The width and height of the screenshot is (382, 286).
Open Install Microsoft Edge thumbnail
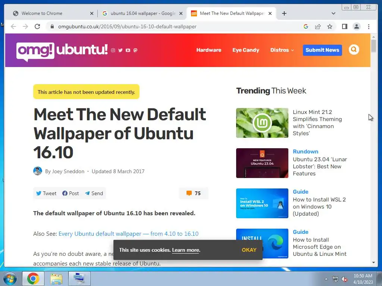coord(262,244)
